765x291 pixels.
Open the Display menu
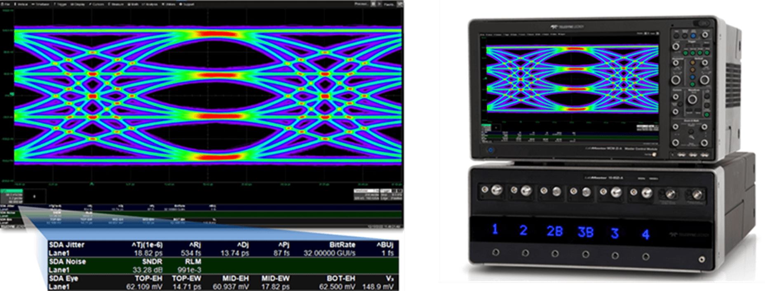78,4
